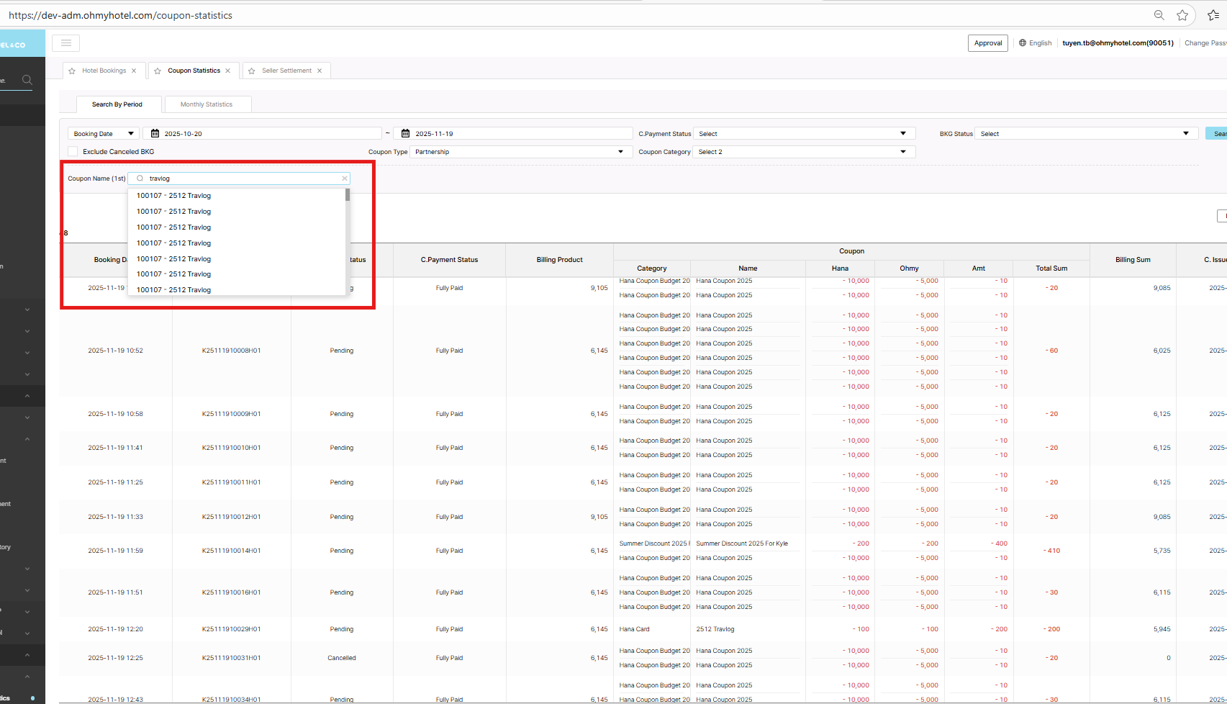Open the Coupon Type Partnership dropdown

click(518, 152)
